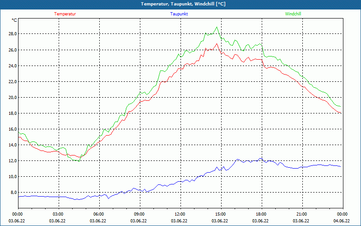Viewport: 361px width, 226px height.
Task: Click the 16,0 y-axis value
Action: tap(13, 129)
